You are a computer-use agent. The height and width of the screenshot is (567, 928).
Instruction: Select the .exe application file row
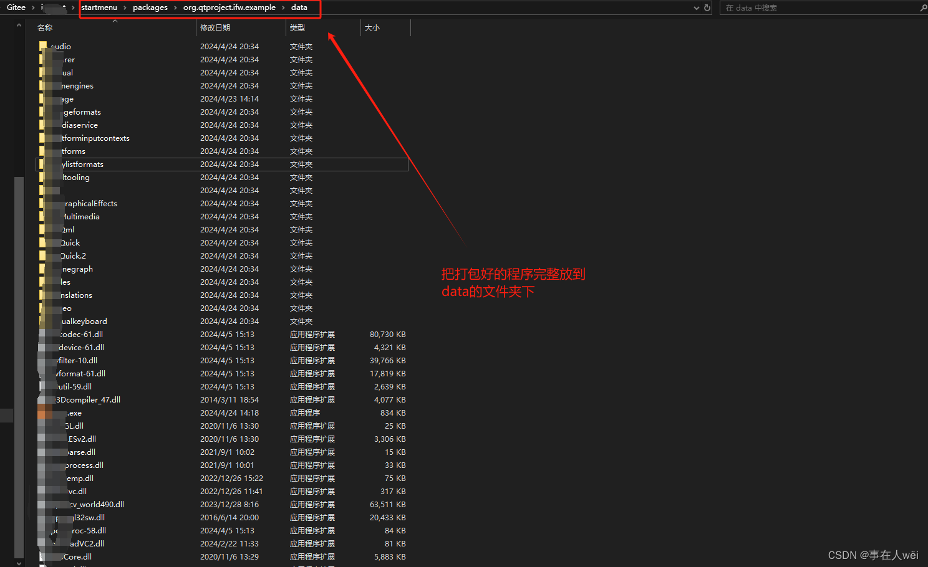pos(221,413)
